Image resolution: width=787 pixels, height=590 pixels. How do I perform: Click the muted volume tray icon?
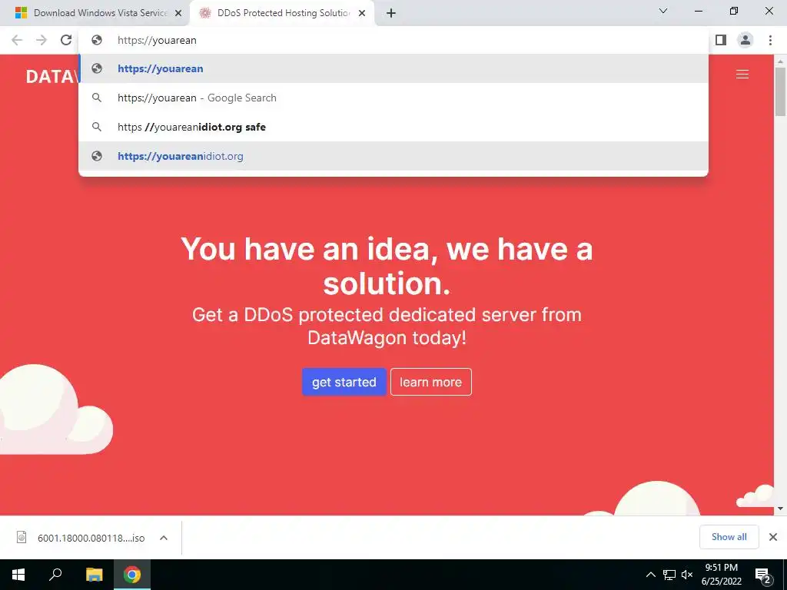pos(687,575)
